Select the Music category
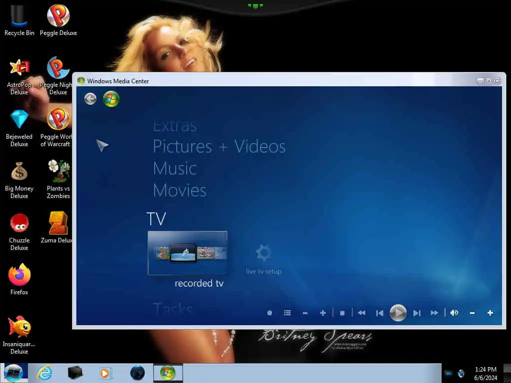Image resolution: width=511 pixels, height=383 pixels. (x=175, y=169)
